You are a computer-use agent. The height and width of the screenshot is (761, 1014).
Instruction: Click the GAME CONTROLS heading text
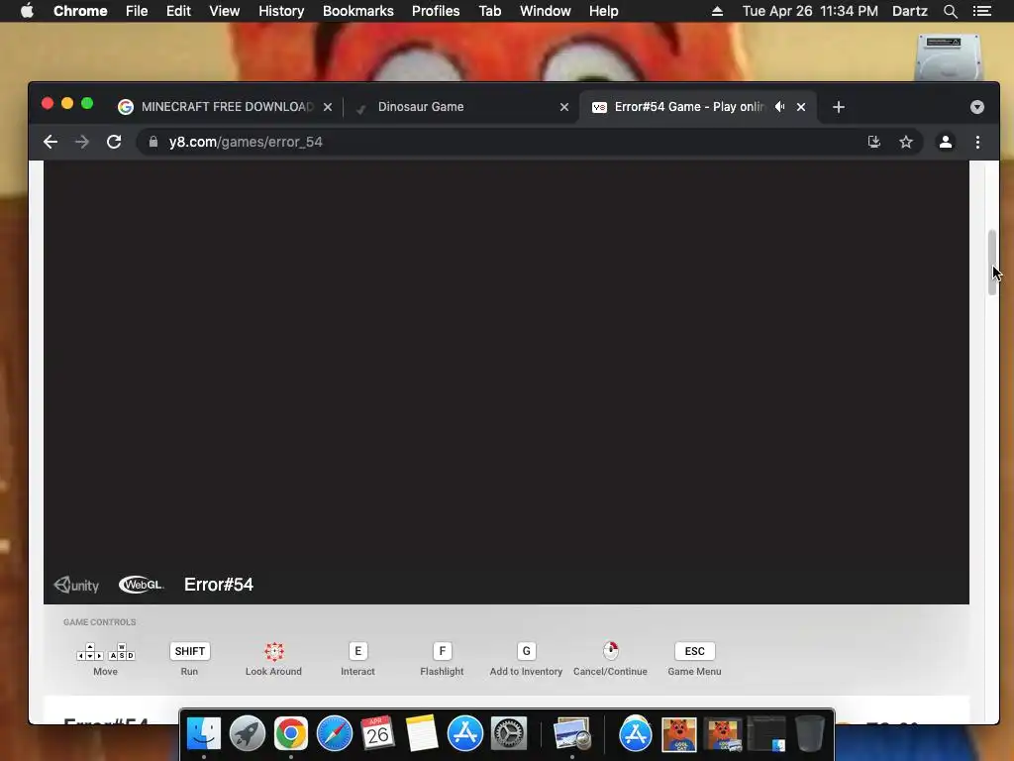[x=100, y=622]
